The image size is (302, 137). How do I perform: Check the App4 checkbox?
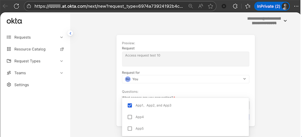click(x=130, y=117)
